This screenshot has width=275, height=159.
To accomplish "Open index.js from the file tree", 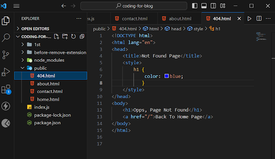I will pyautogui.click(x=51, y=107).
